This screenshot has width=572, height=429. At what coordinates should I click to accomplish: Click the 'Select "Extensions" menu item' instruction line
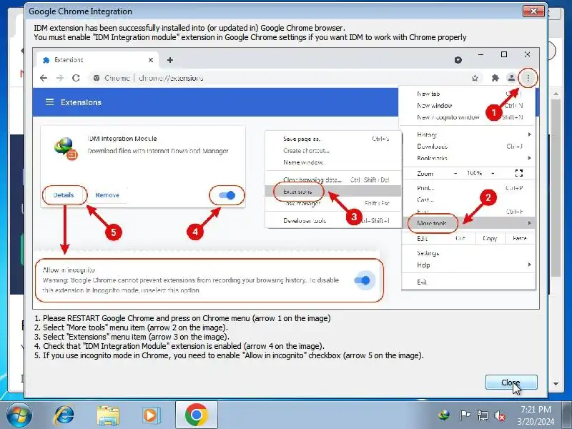pyautogui.click(x=132, y=337)
